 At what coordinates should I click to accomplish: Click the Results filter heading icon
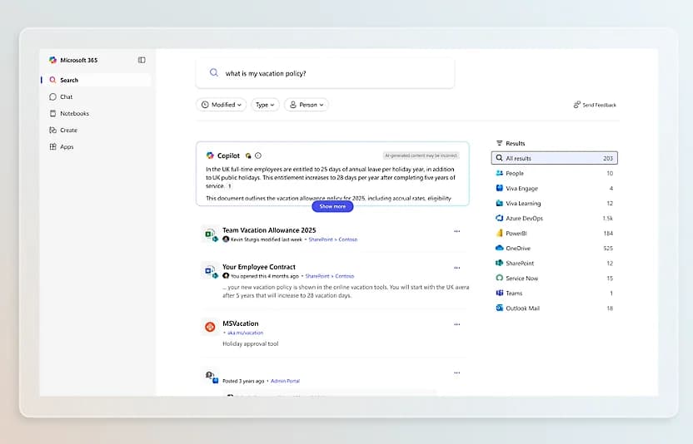click(x=500, y=143)
